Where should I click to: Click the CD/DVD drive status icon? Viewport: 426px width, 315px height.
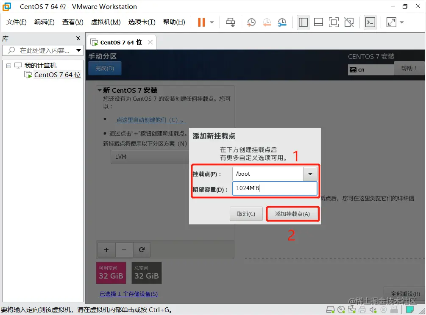[342, 309]
